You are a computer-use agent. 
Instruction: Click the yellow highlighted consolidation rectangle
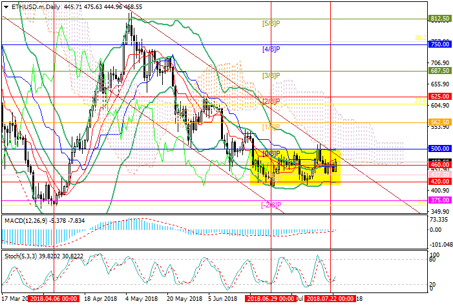pos(295,167)
